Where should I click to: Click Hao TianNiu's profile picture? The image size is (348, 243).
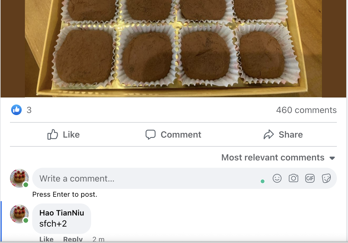[19, 214]
